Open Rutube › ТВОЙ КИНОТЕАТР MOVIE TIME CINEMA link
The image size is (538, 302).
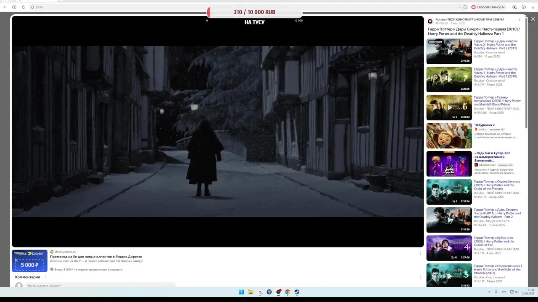[469, 19]
